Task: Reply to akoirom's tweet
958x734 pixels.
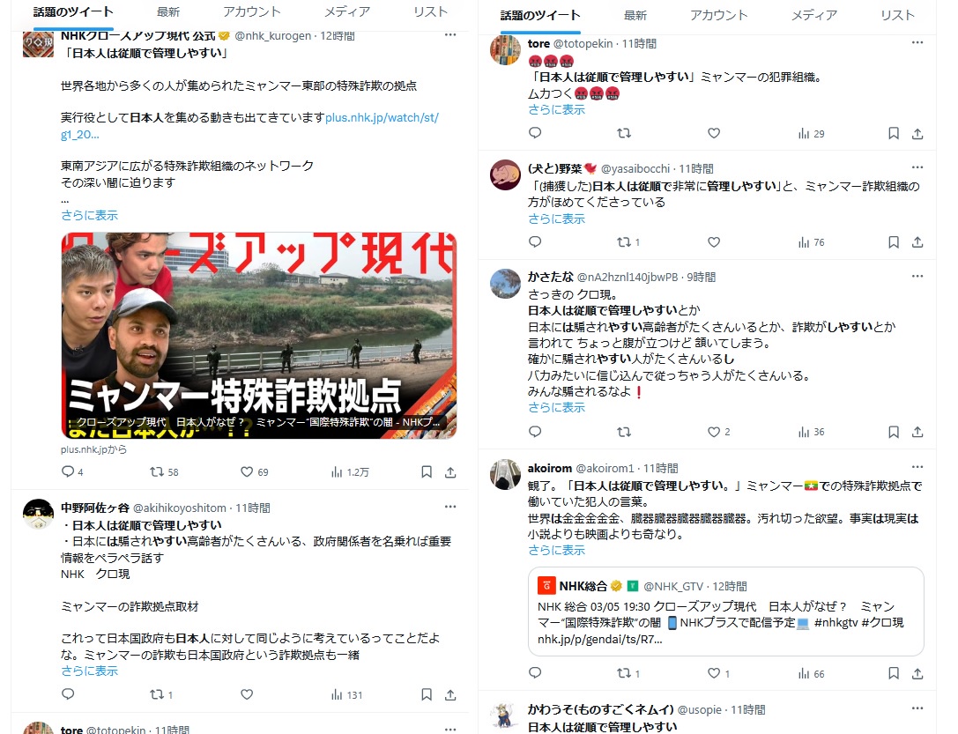Action: [x=535, y=673]
